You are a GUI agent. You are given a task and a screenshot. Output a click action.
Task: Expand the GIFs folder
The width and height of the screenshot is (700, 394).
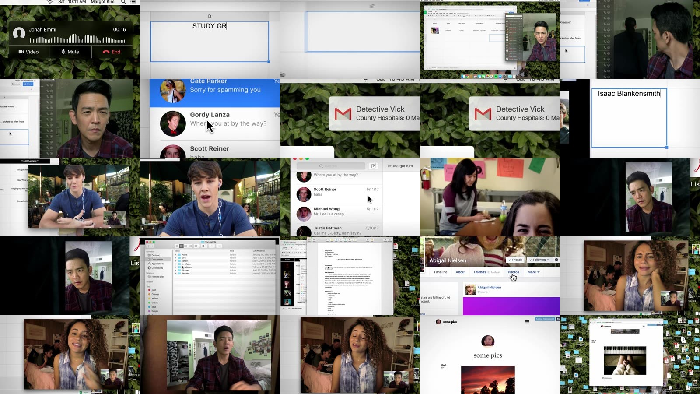(x=176, y=258)
